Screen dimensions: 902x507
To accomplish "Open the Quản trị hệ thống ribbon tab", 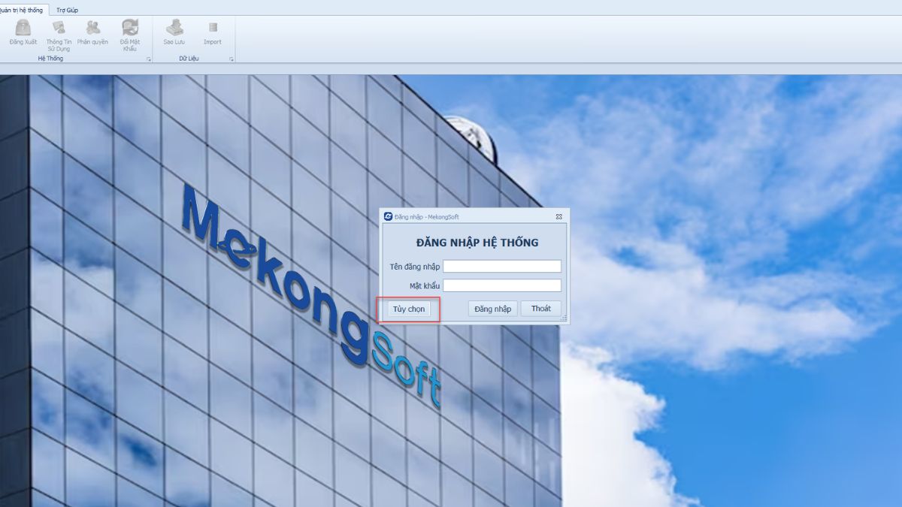I will coord(23,10).
